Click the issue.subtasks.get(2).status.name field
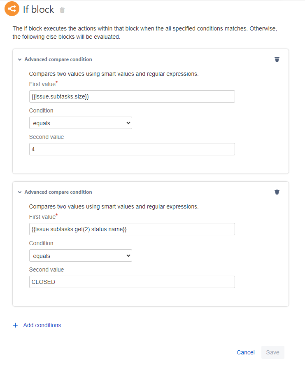Image resolution: width=305 pixels, height=368 pixels. pos(132,229)
